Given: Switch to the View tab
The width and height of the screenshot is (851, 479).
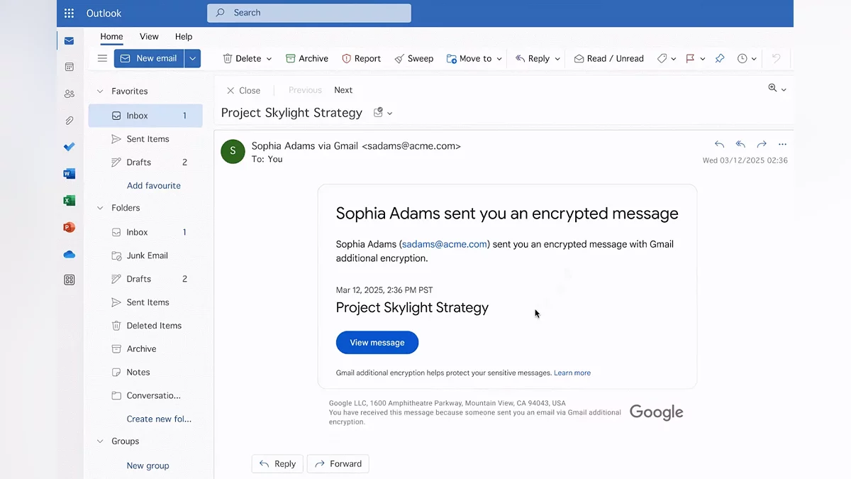Looking at the screenshot, I should [149, 37].
